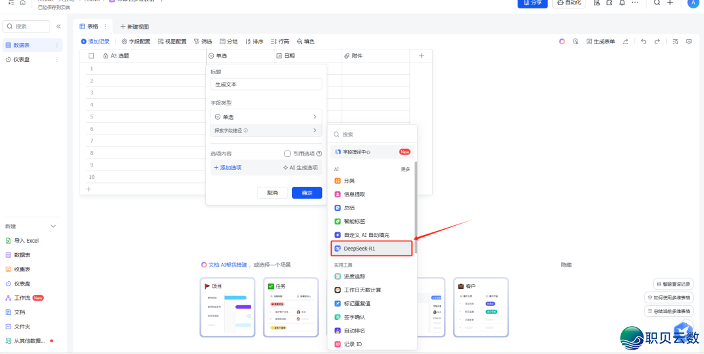Open the three-dots menu next to 仪表盘
This screenshot has height=354, width=704.
coord(57,60)
